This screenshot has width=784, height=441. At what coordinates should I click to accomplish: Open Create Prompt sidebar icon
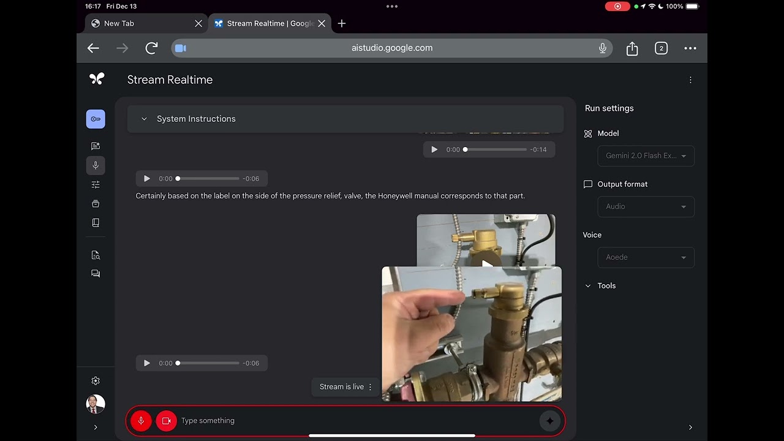click(x=96, y=146)
